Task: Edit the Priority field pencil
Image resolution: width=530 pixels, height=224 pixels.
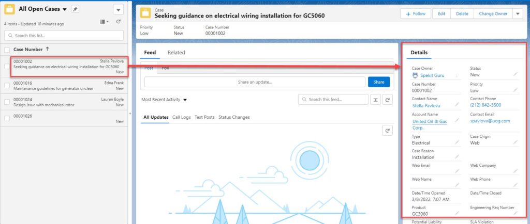Action: pyautogui.click(x=515, y=90)
